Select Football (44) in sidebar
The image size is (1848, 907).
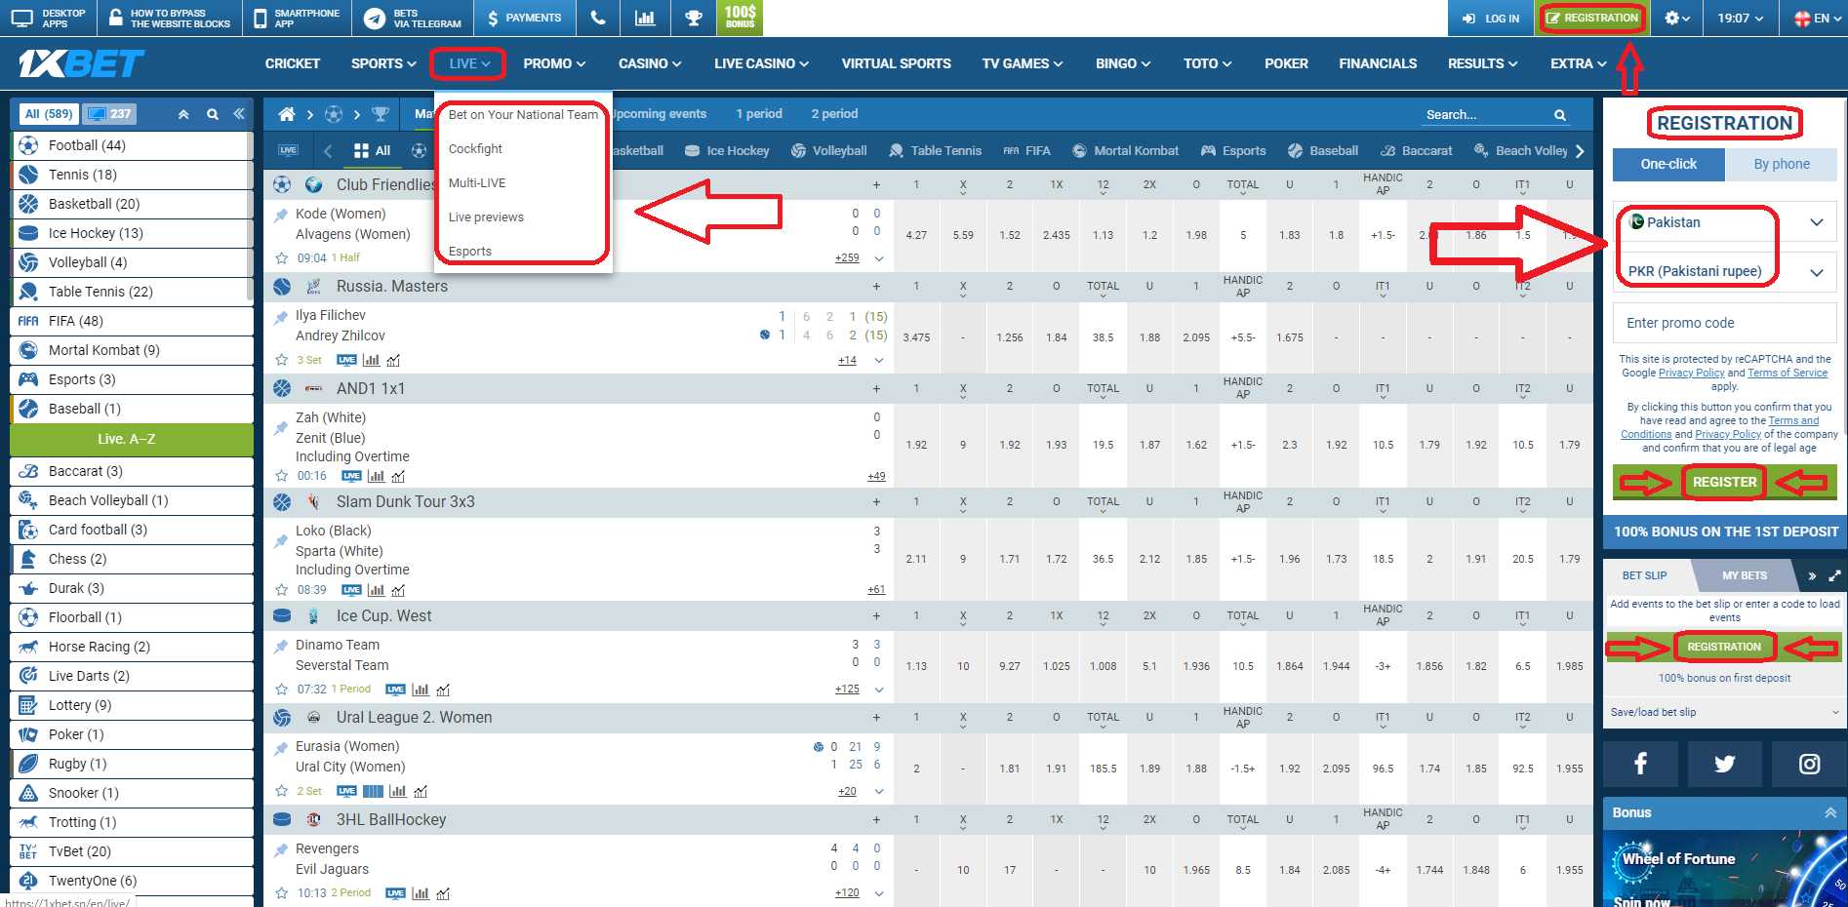[x=131, y=145]
